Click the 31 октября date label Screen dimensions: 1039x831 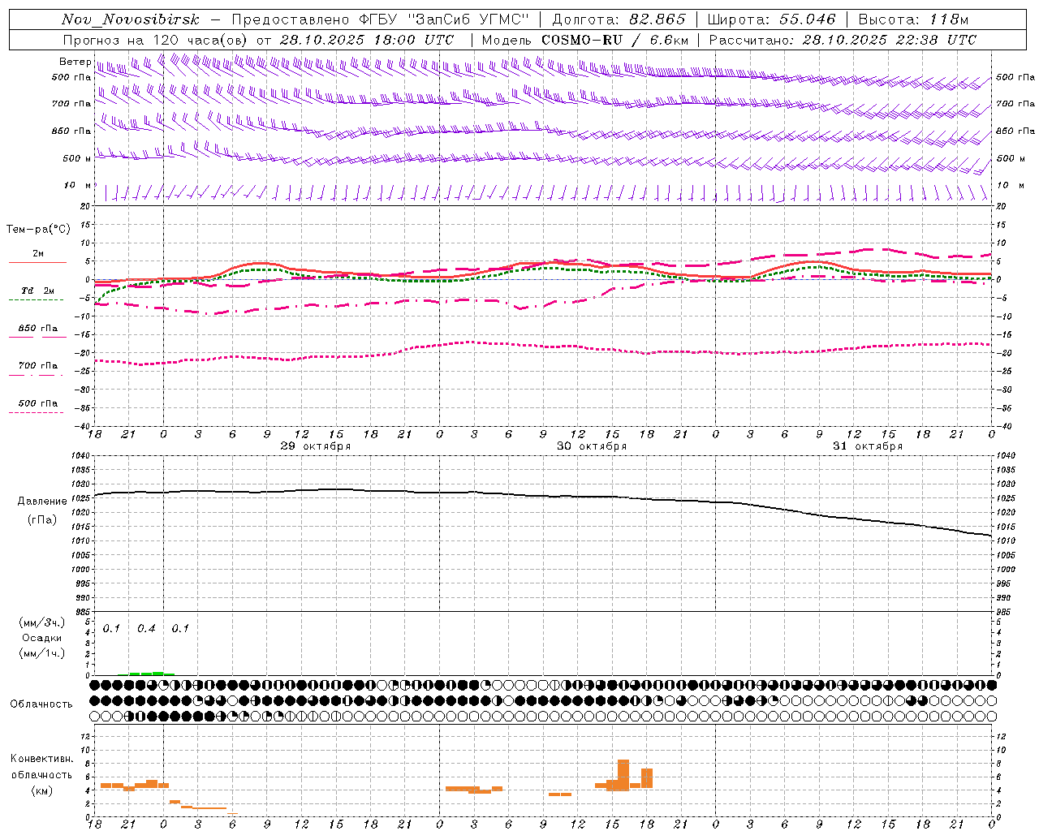[x=868, y=446]
